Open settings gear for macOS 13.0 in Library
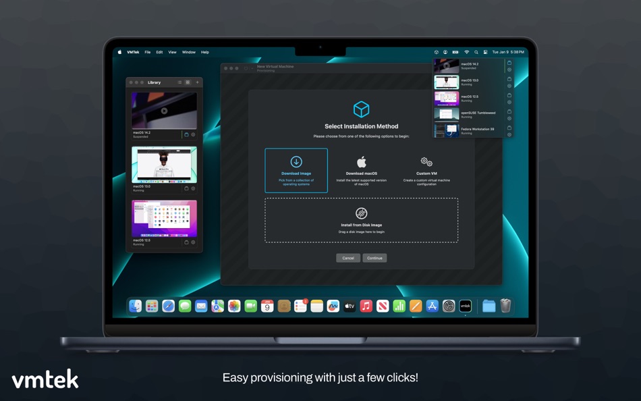Screen dimensions: 641x401 (194, 188)
